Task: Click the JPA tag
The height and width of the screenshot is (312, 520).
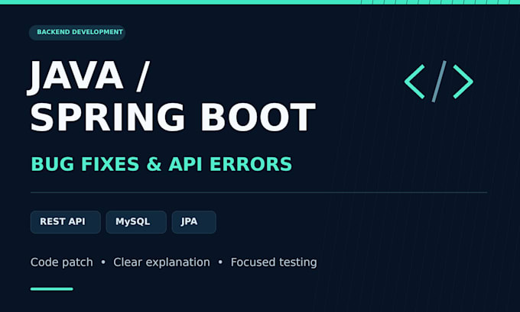Action: (194, 222)
